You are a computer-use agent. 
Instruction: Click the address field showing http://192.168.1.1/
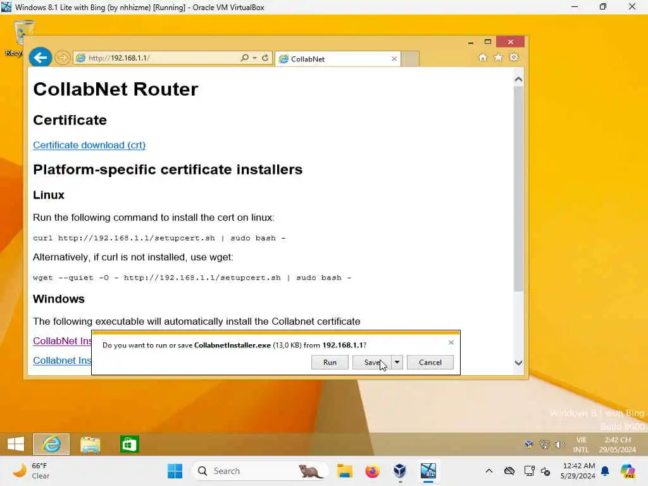[x=156, y=58]
